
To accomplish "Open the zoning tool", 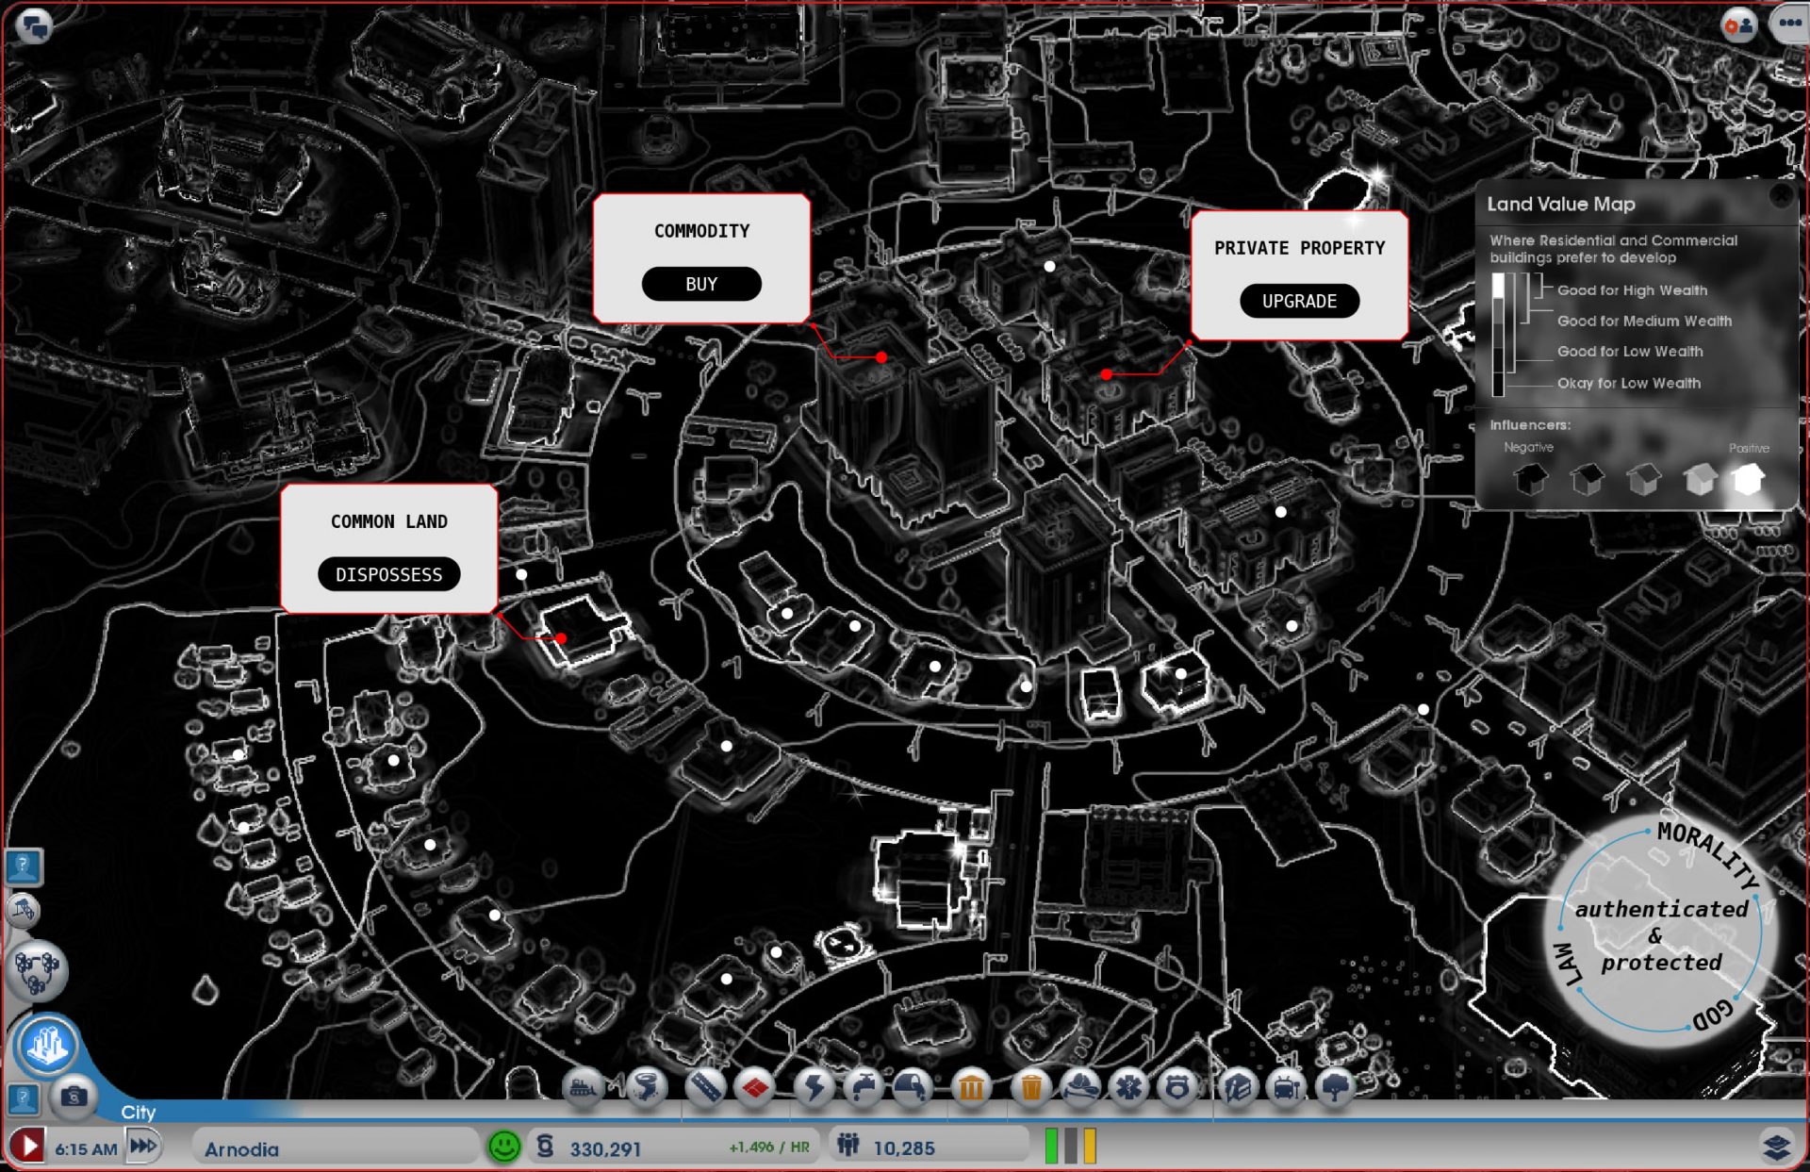I will pyautogui.click(x=755, y=1088).
